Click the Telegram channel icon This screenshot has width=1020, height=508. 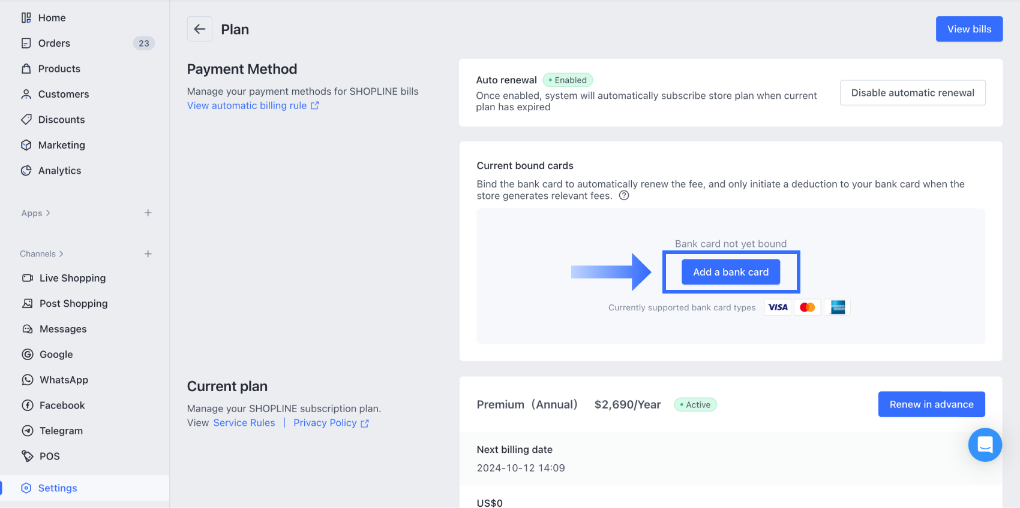pos(28,431)
